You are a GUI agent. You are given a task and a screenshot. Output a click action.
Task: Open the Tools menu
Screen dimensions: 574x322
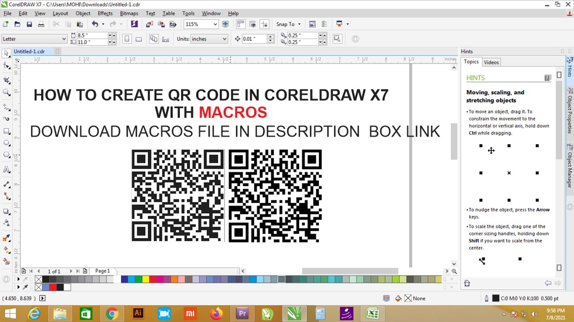[x=188, y=13]
